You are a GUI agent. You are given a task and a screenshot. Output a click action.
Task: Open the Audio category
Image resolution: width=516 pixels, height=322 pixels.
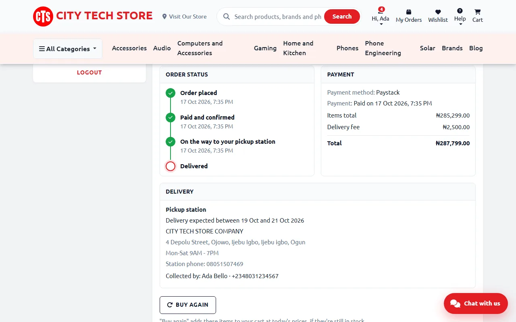pyautogui.click(x=162, y=48)
